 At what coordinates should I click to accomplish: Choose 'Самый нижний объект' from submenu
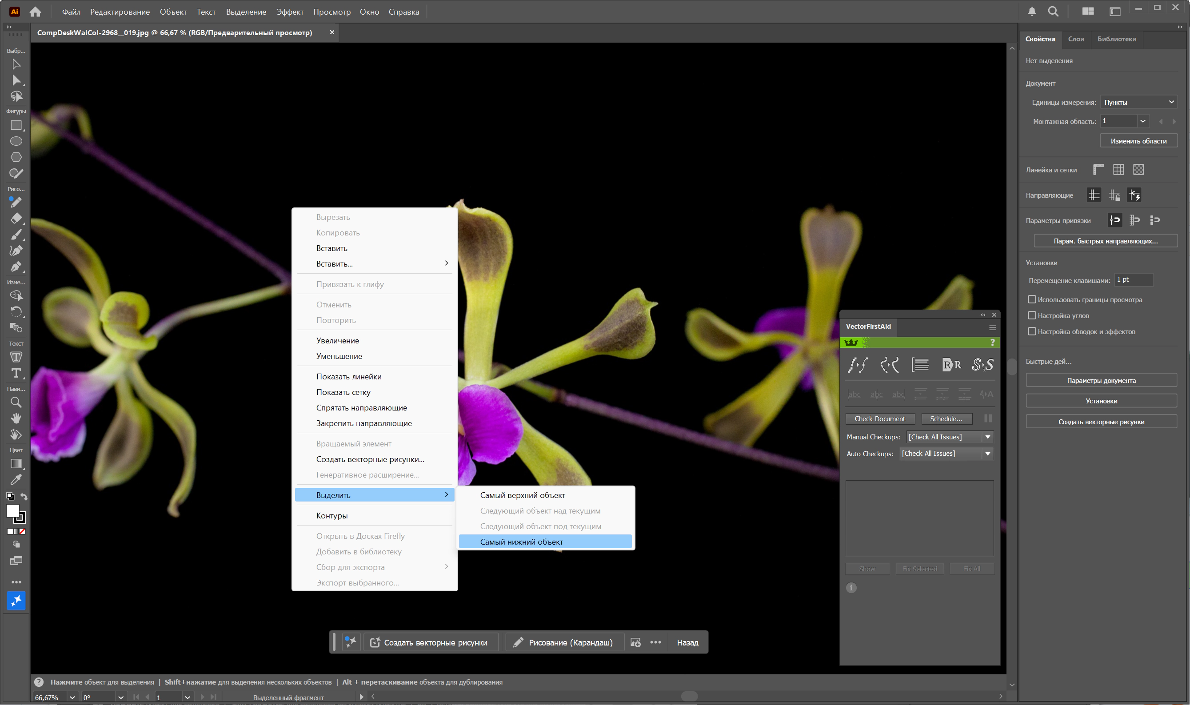(x=545, y=542)
